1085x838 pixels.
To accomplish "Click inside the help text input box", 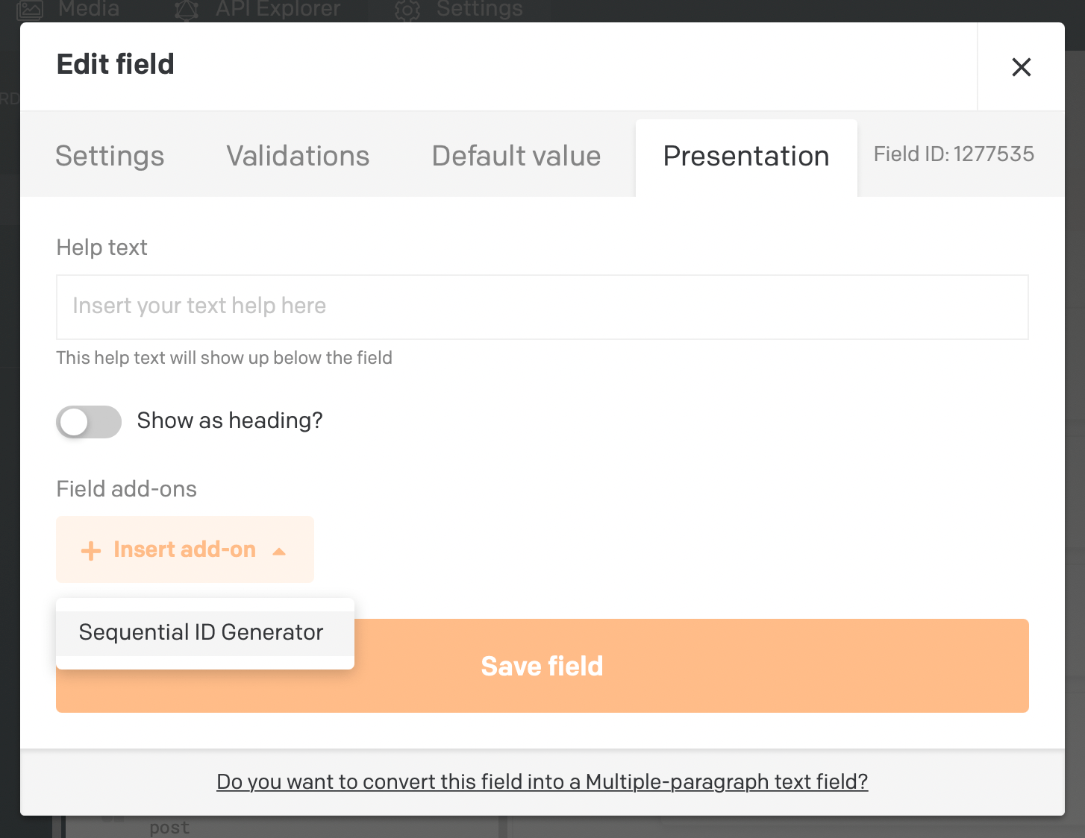I will [x=542, y=306].
